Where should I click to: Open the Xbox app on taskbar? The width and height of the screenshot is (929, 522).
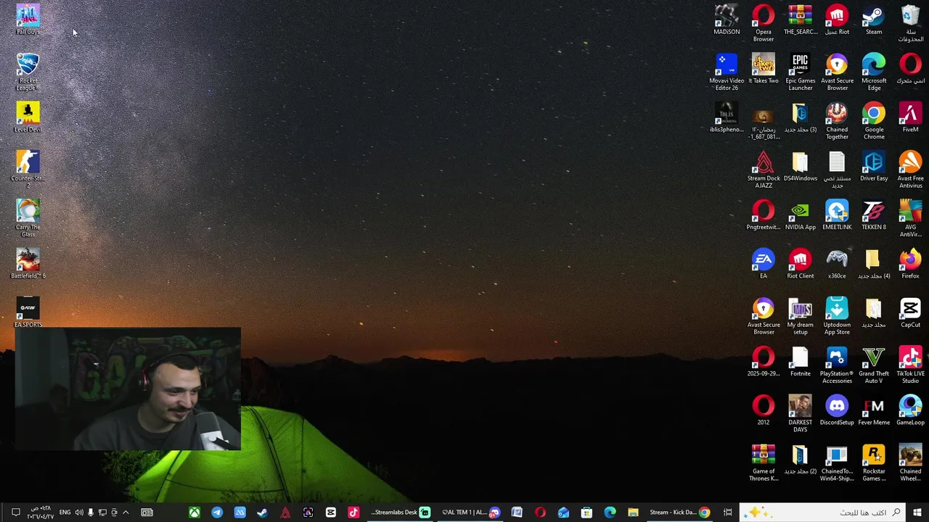(195, 513)
